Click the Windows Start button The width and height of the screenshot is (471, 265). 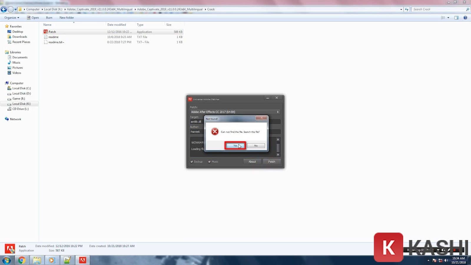[6, 260]
